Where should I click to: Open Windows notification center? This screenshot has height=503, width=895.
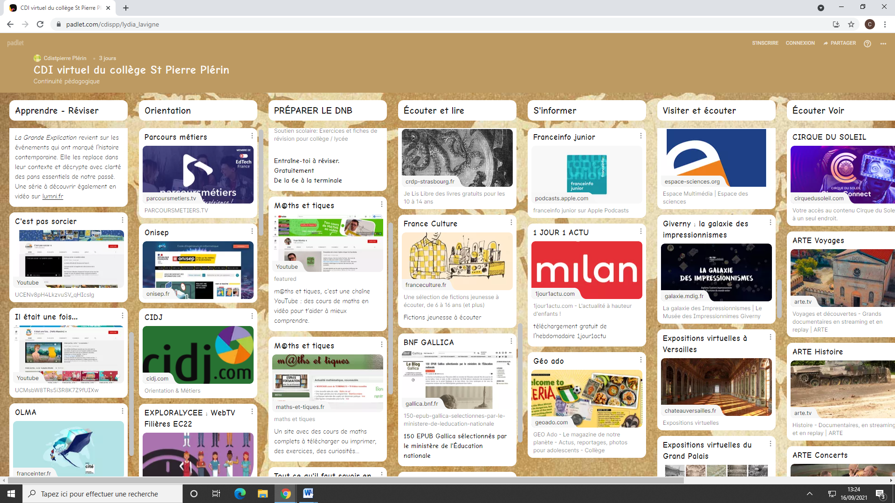pyautogui.click(x=881, y=494)
